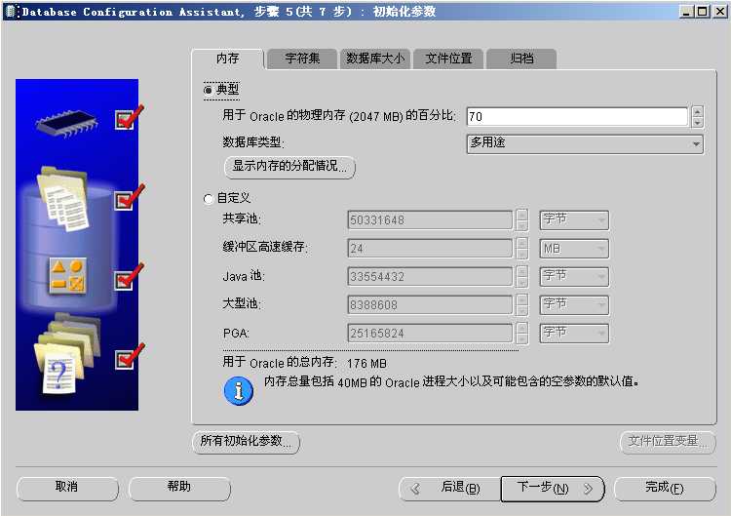The height and width of the screenshot is (516, 731).
Task: Click the memory chip icon
Action: [66, 122]
